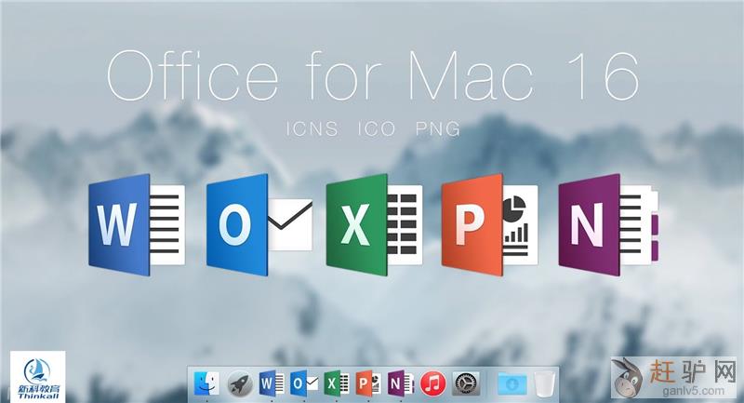Click the Thinkall logo in corner

tap(37, 376)
